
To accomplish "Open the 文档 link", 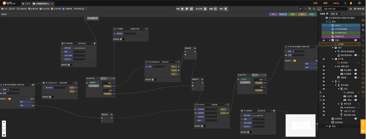I will (x=315, y=3).
